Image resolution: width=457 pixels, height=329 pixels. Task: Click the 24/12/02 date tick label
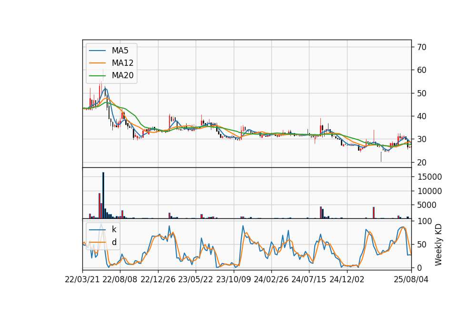(347, 280)
